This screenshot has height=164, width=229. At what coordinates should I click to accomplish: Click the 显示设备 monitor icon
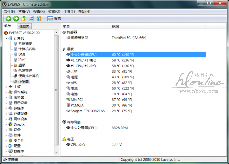pos(10,103)
